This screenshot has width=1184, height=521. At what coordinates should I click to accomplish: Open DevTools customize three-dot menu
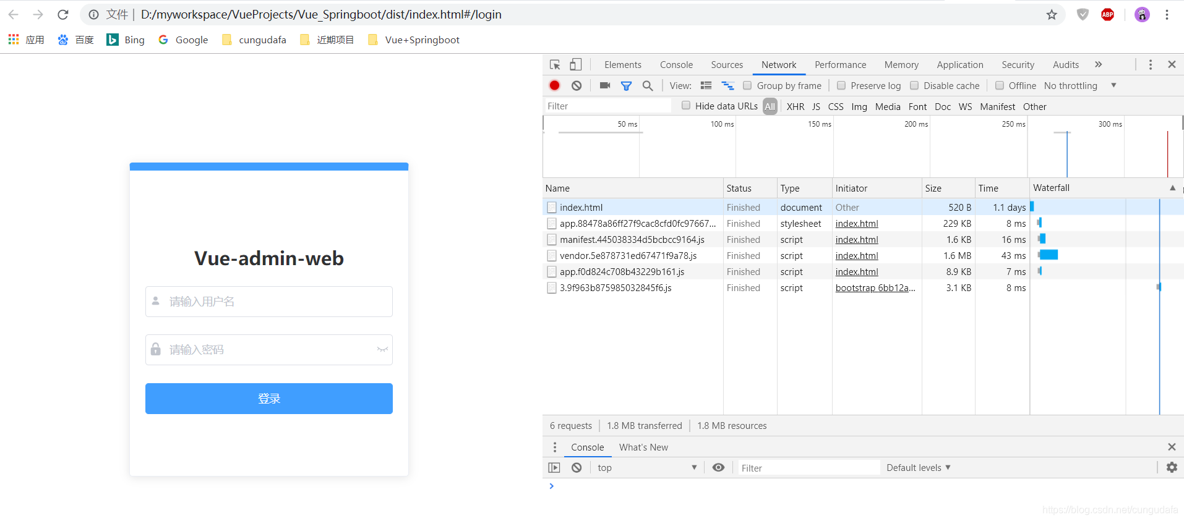point(1151,64)
